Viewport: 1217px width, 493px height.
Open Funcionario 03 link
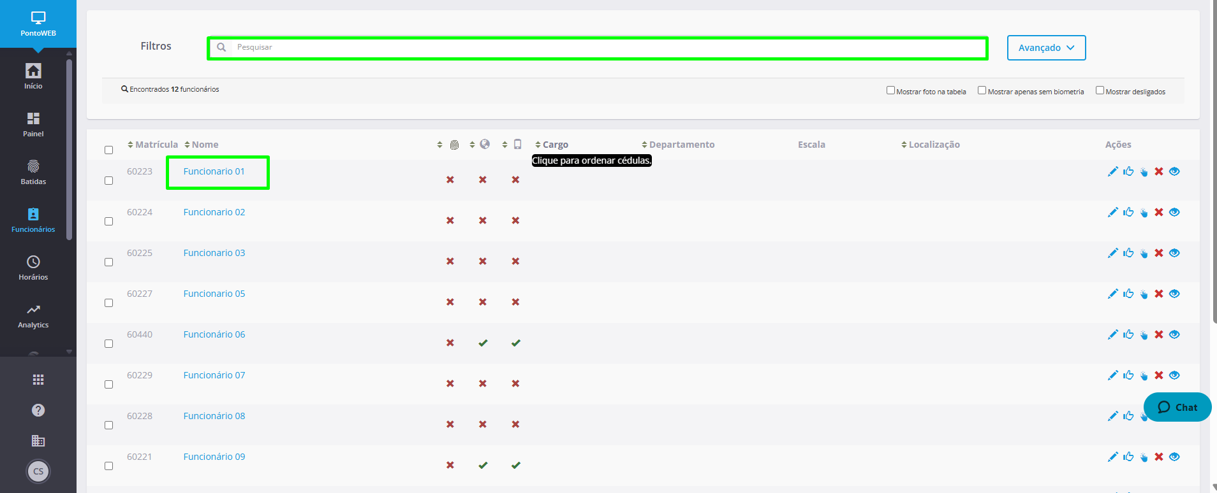point(214,253)
